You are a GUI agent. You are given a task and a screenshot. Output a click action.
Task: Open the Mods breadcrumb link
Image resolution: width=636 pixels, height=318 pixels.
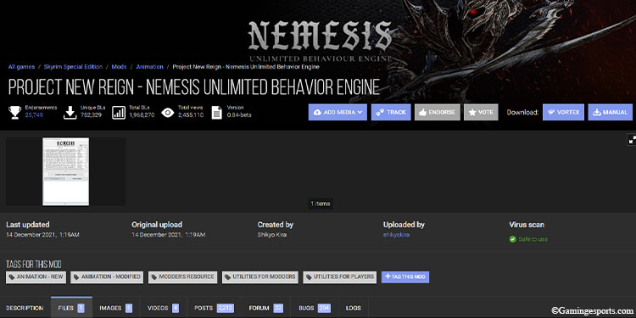(120, 67)
